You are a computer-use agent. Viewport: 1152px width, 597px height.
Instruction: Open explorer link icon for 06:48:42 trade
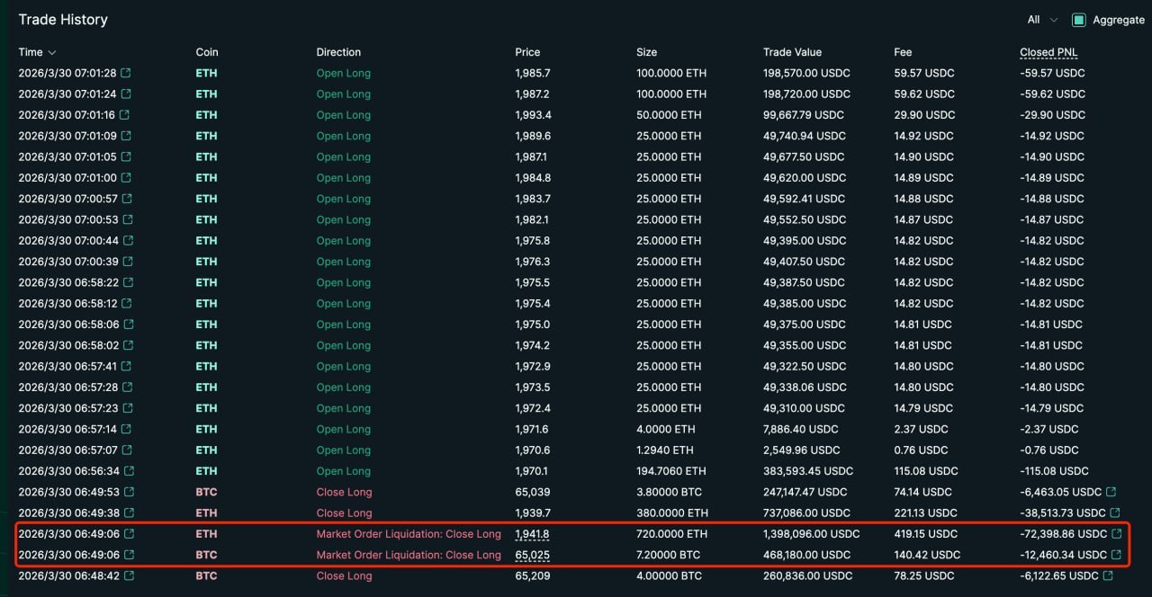point(128,575)
